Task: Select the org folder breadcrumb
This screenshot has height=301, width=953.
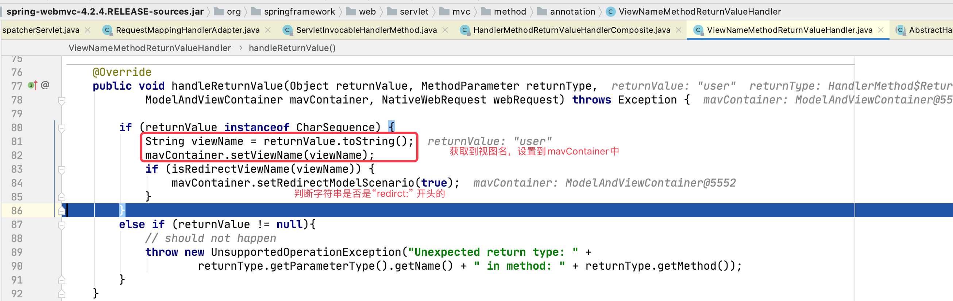Action: (228, 12)
